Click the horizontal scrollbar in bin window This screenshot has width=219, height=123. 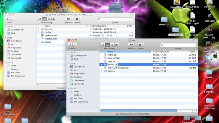coord(139,111)
